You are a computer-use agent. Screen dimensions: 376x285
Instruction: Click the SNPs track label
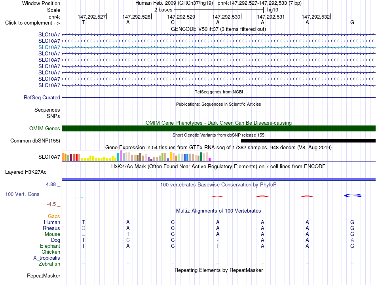tap(53, 116)
